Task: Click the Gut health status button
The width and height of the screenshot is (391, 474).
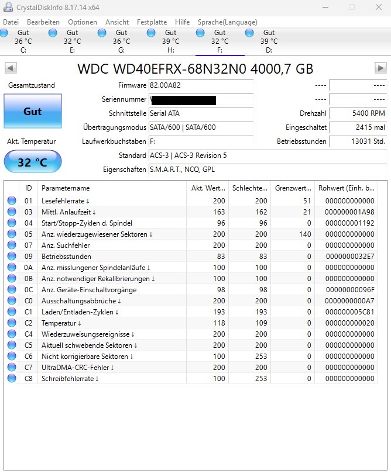Action: pyautogui.click(x=33, y=111)
